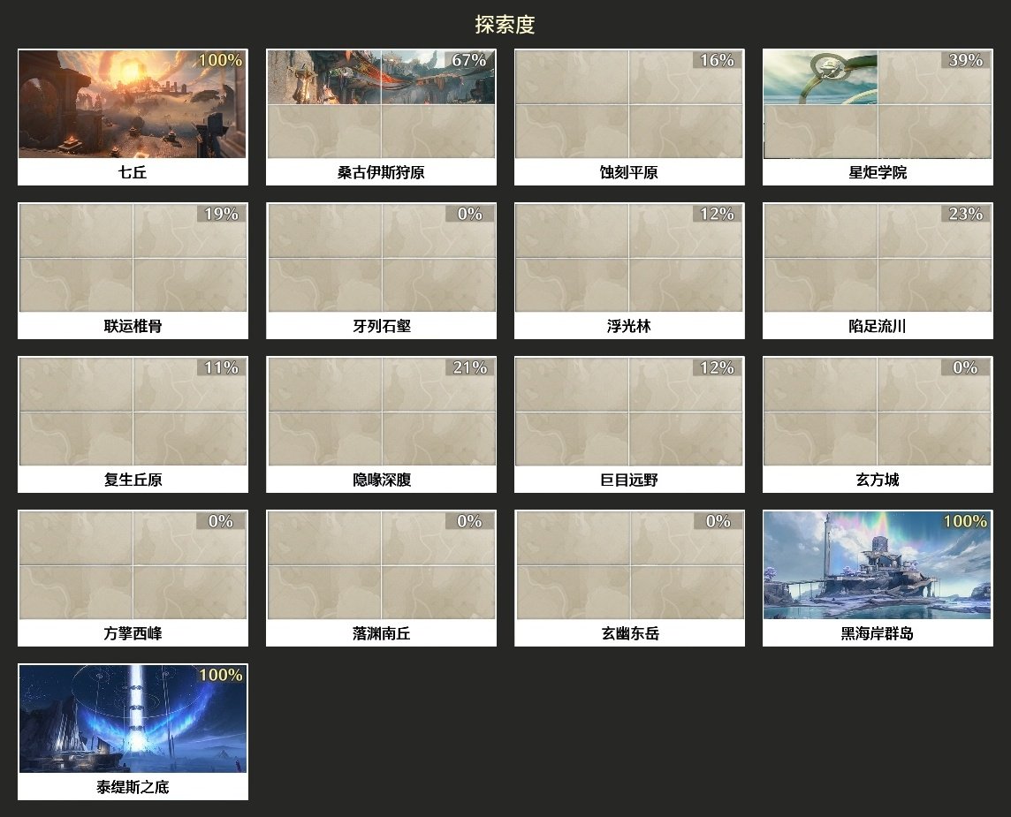Click the 67% exploration badge
The width and height of the screenshot is (1011, 817).
[x=468, y=60]
